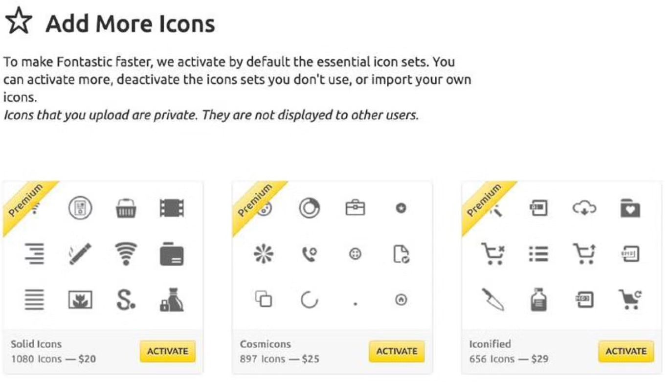Activate the Iconified set

pos(626,351)
